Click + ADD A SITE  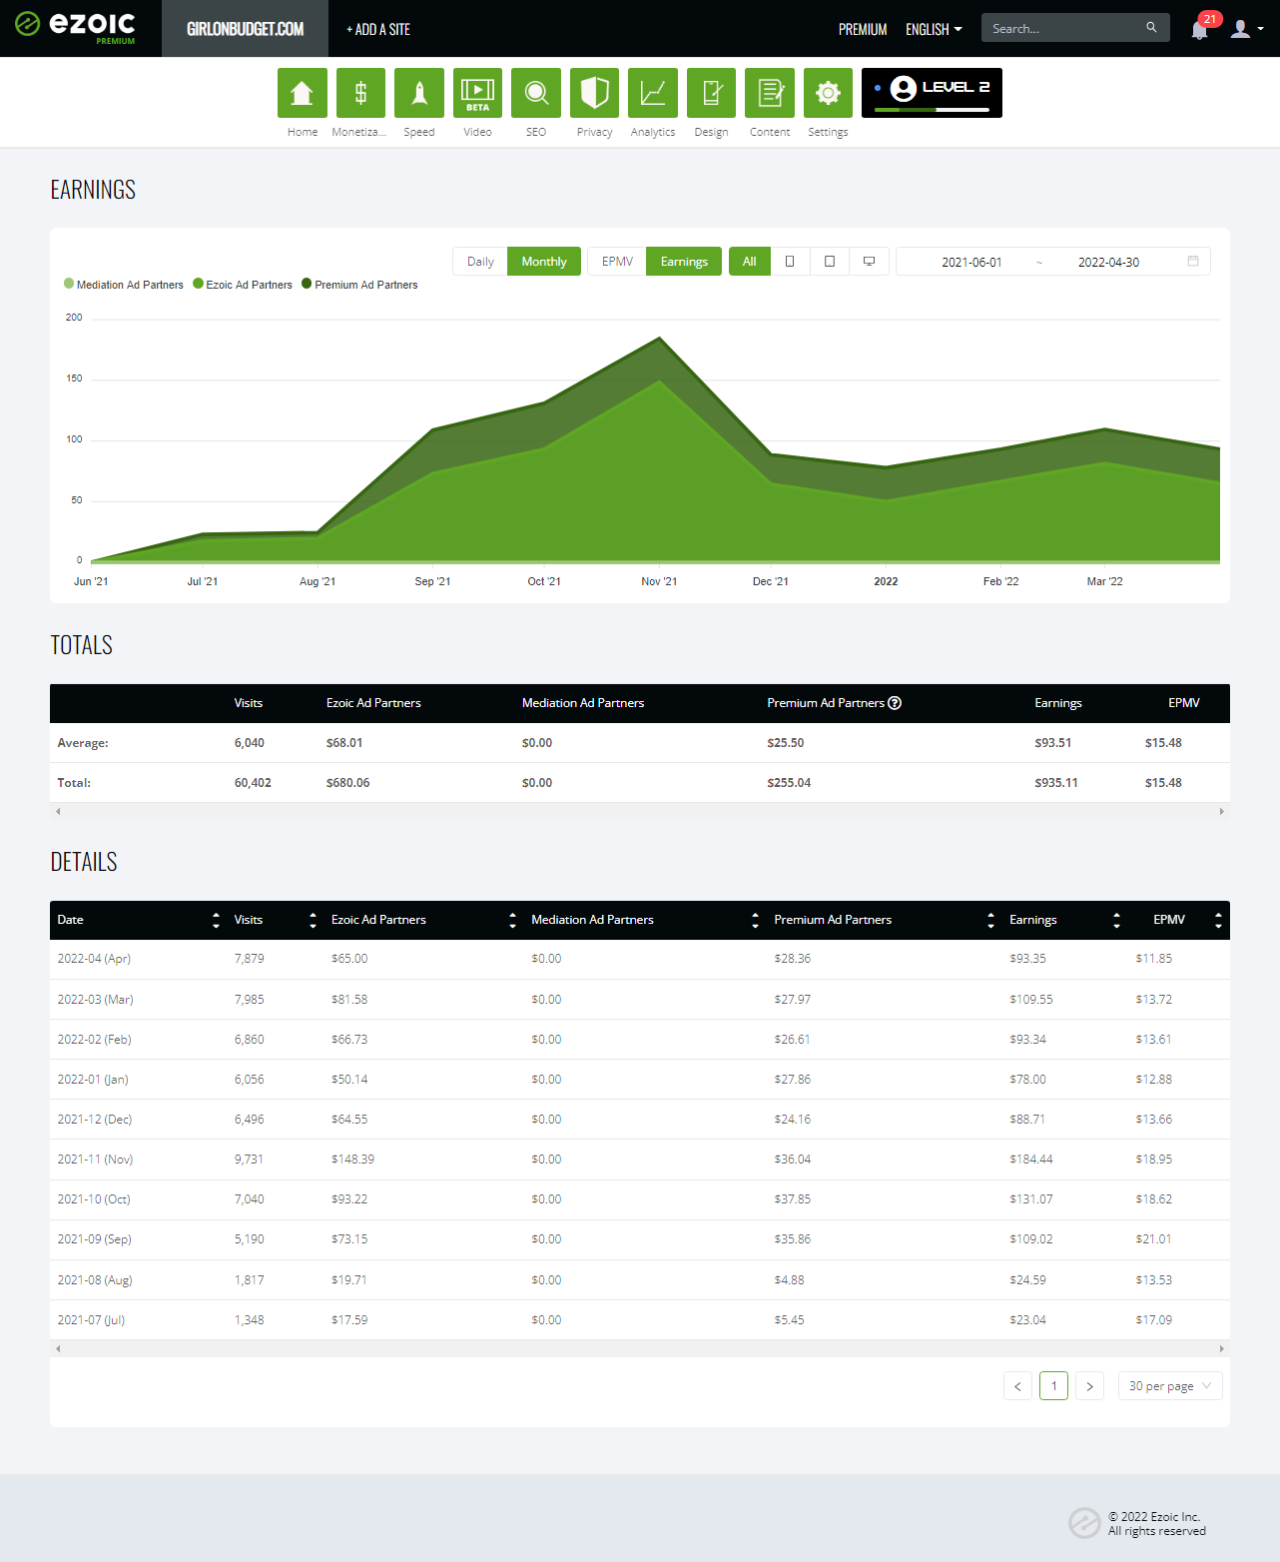(x=378, y=29)
